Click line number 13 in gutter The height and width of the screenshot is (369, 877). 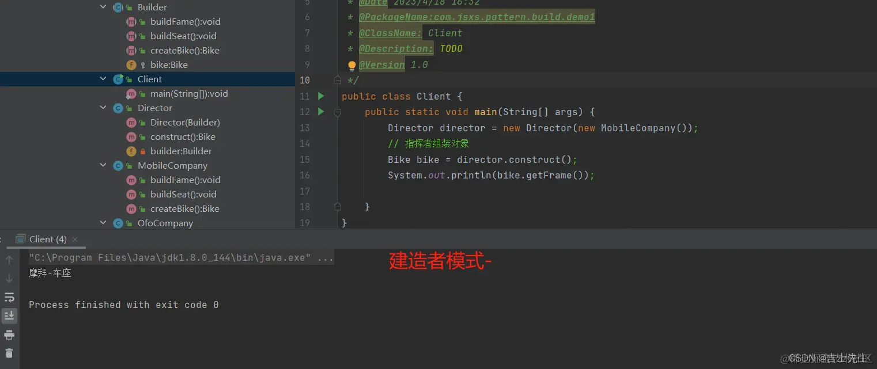tap(305, 128)
